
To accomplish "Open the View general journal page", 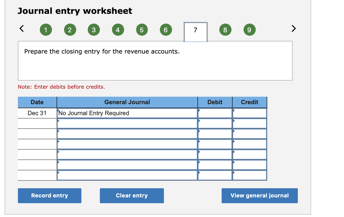I will 259,195.
